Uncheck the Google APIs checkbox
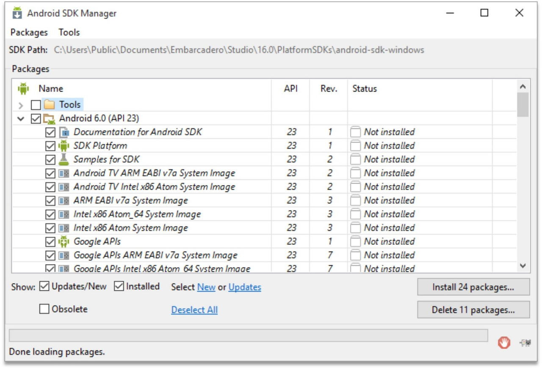542x369 pixels. click(x=50, y=242)
